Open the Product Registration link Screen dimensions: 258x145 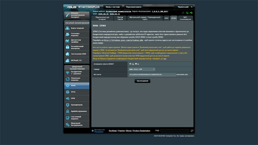tap(142, 131)
